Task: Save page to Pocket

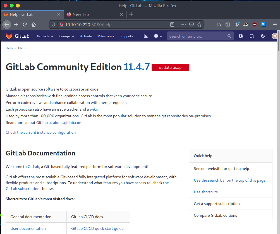Action: tap(192, 25)
